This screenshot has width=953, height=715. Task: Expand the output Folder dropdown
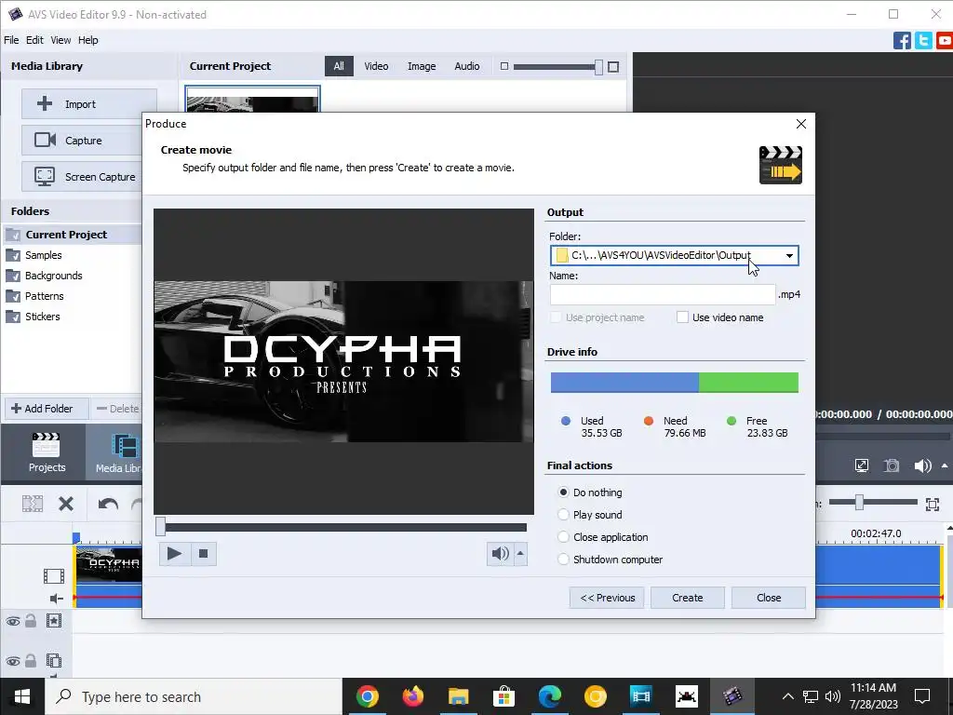789,255
